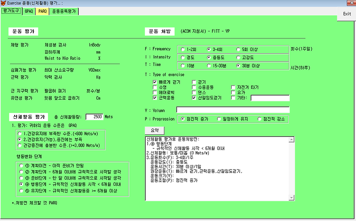
Task: Uncheck the 근력운동 checkbox
Action: point(155,98)
